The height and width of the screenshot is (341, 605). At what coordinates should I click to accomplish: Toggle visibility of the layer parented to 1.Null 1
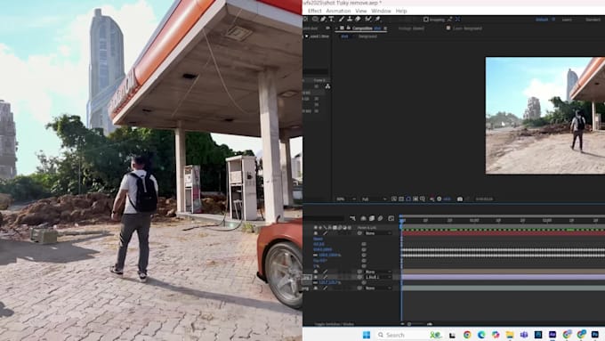pyautogui.click(x=316, y=277)
